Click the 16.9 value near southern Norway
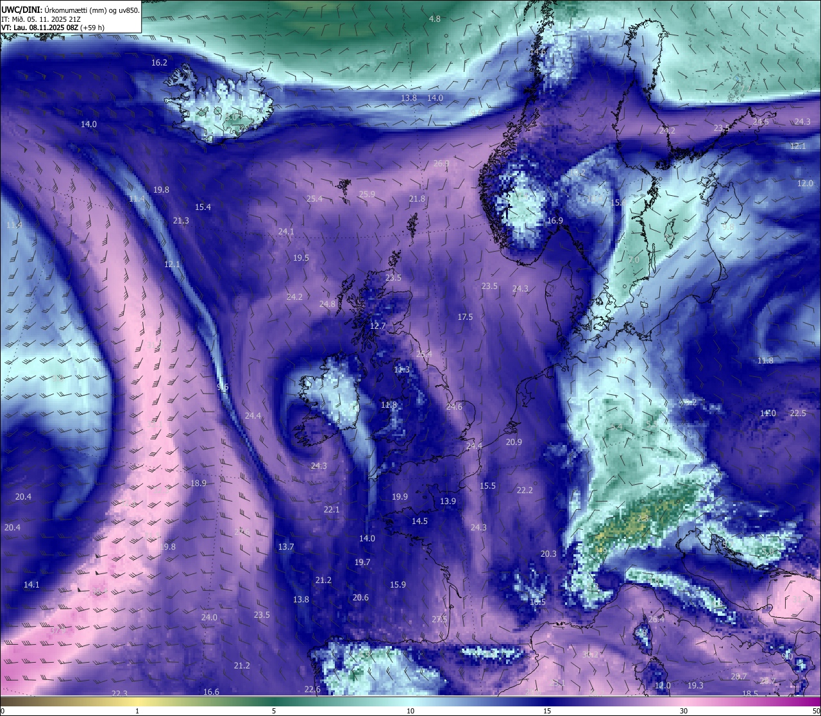 (555, 221)
